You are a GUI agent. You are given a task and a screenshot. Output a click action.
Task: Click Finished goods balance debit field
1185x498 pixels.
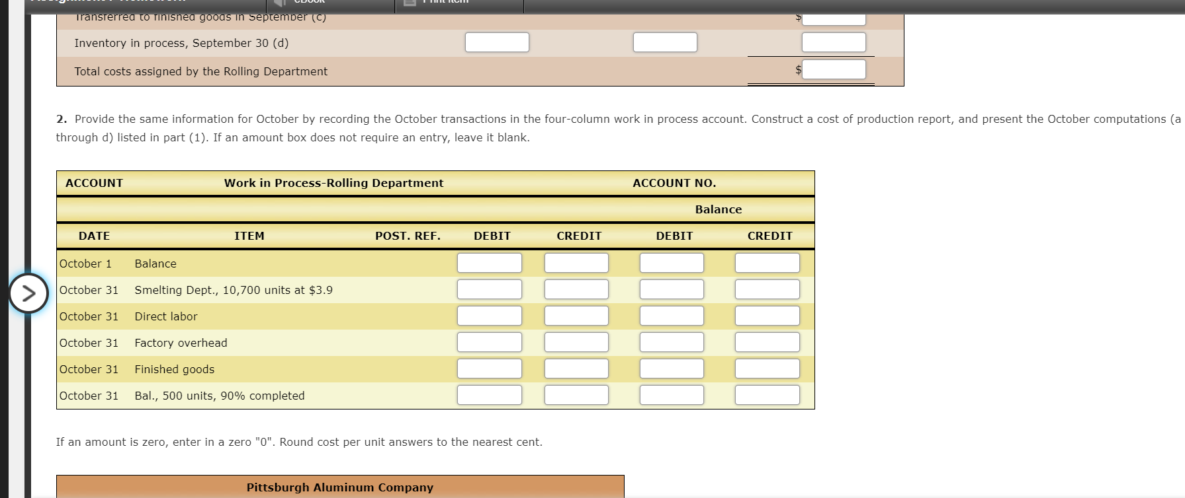[672, 369]
